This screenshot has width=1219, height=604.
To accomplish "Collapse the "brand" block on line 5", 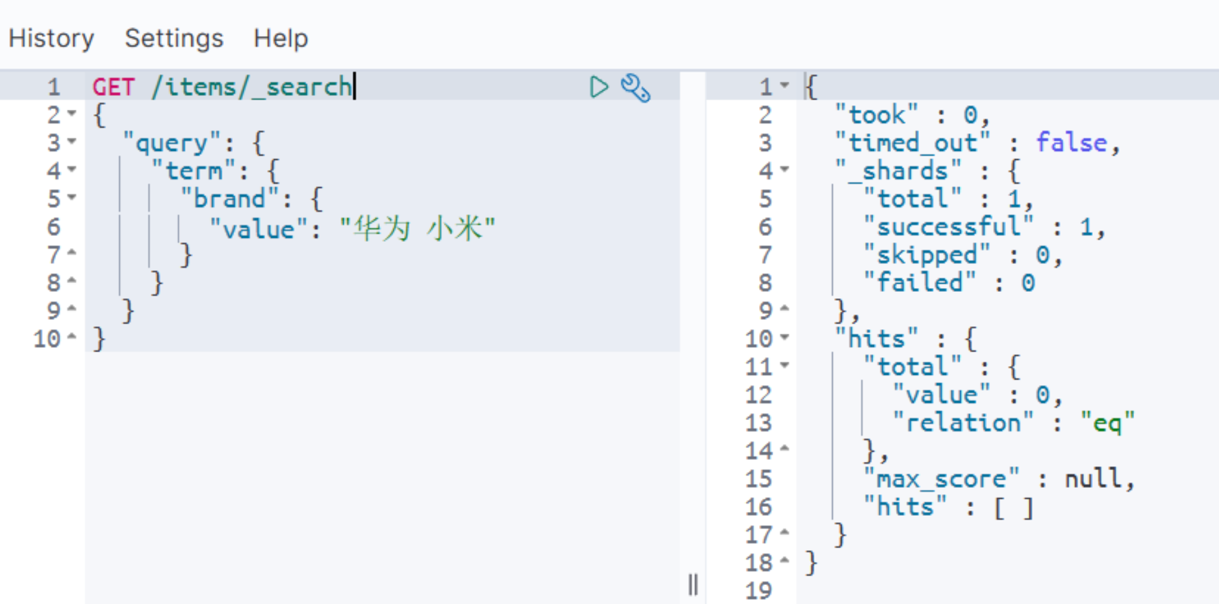I will [x=72, y=197].
